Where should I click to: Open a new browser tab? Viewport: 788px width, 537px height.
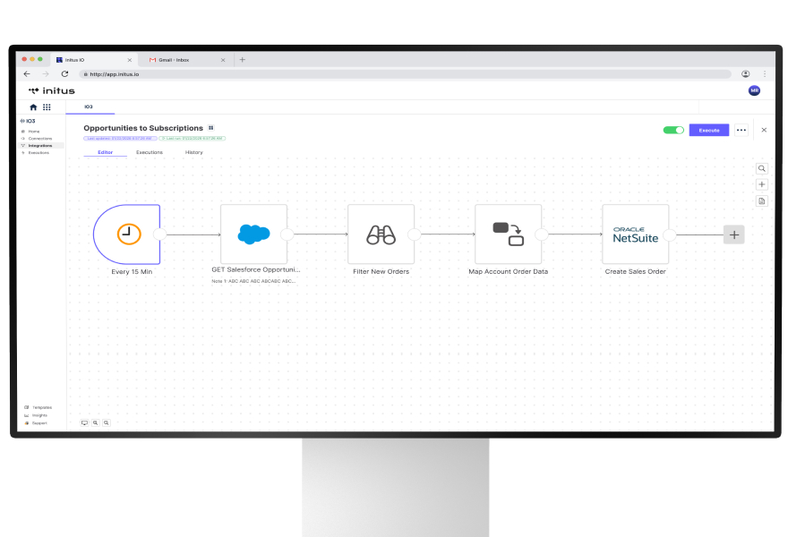243,60
